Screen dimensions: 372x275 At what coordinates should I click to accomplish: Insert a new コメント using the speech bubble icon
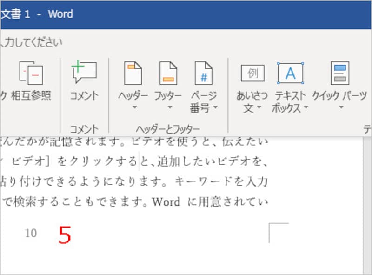pos(84,73)
